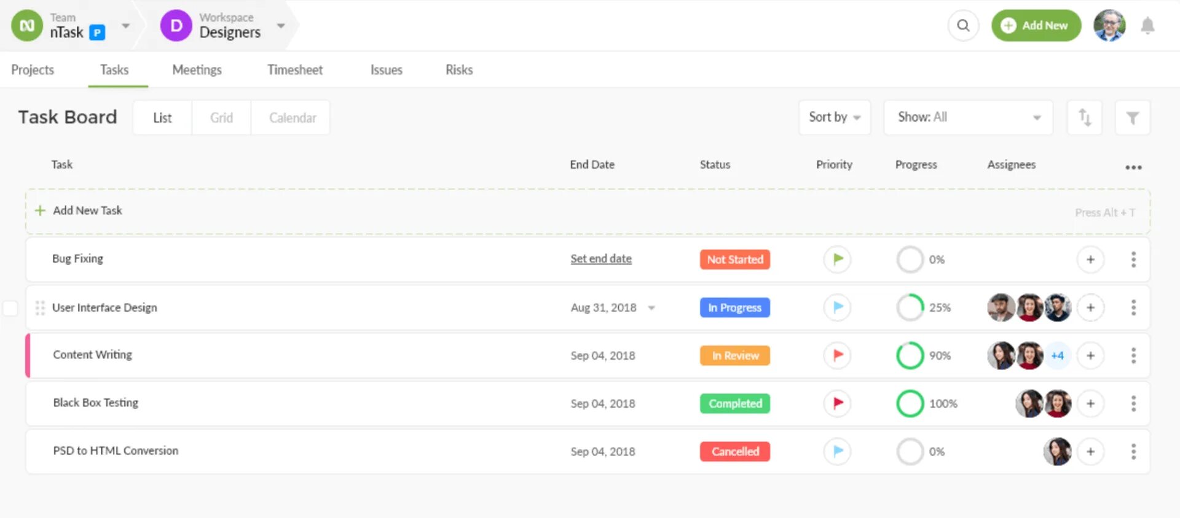
Task: Open the Timesheet tab
Action: pyautogui.click(x=295, y=70)
